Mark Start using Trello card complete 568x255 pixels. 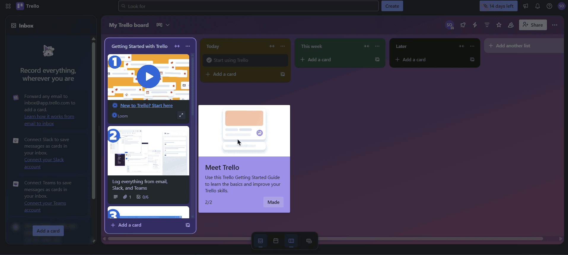[209, 60]
